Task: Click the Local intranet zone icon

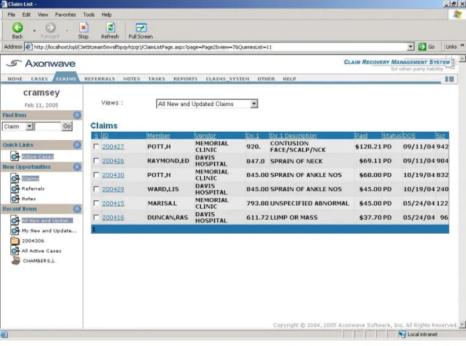Action: point(402,334)
